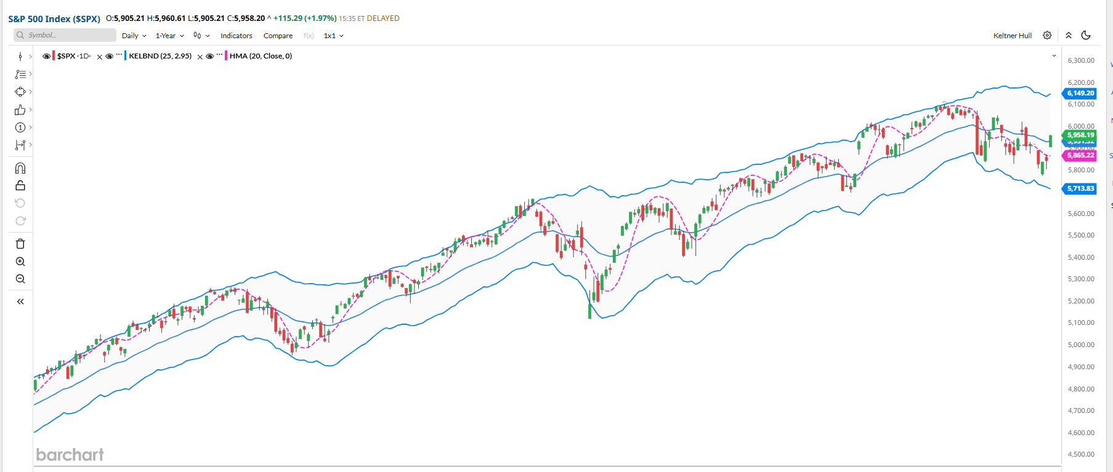Viewport: 1113px width, 472px height.
Task: Zoom out using the magnifier minus icon
Action: click(x=20, y=279)
